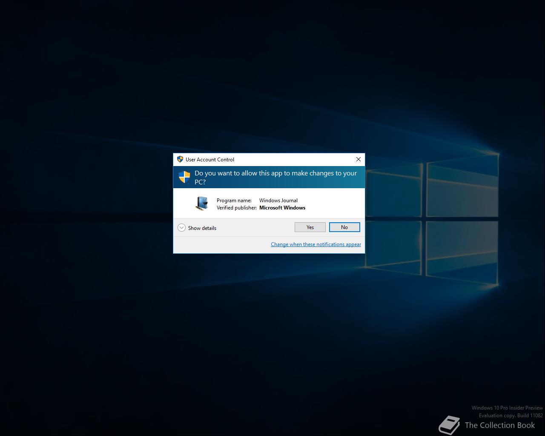
Task: Click the UAC shield icon in title bar
Action: (180, 159)
